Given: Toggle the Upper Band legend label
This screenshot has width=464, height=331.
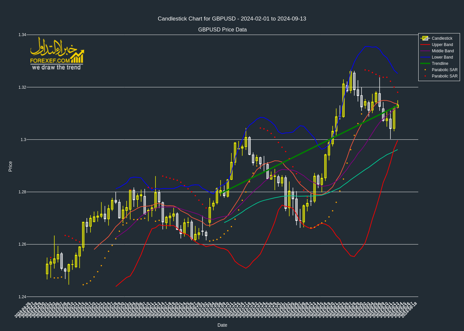Looking at the screenshot, I should coord(442,45).
